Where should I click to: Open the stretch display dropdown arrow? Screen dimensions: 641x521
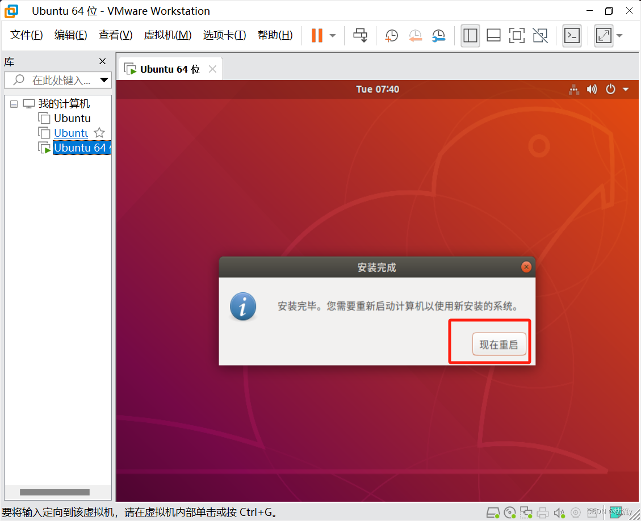click(620, 36)
